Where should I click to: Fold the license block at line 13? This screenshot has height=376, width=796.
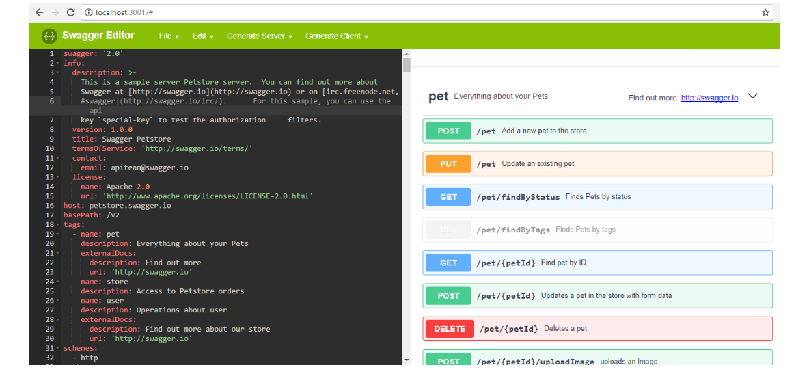pyautogui.click(x=57, y=177)
